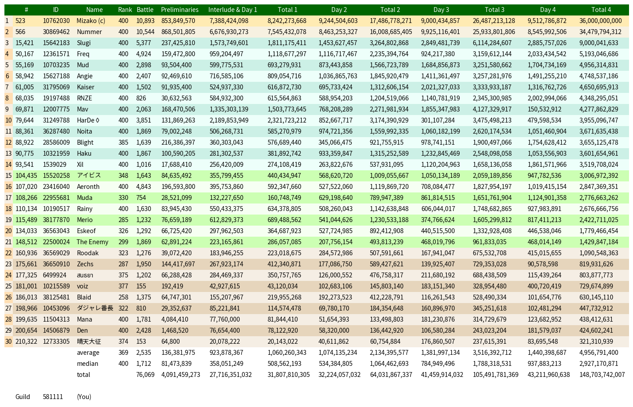Image resolution: width=633 pixels, height=407 pixels.
Task: Click the '(You)' text beside the guild ID
Action: coord(84,397)
